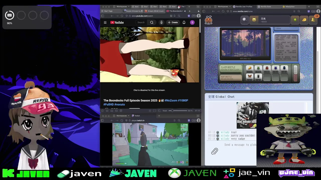Image resolution: width=321 pixels, height=180 pixels.
Task: Click the YouTube voice search microphone
Action: pyautogui.click(x=161, y=22)
